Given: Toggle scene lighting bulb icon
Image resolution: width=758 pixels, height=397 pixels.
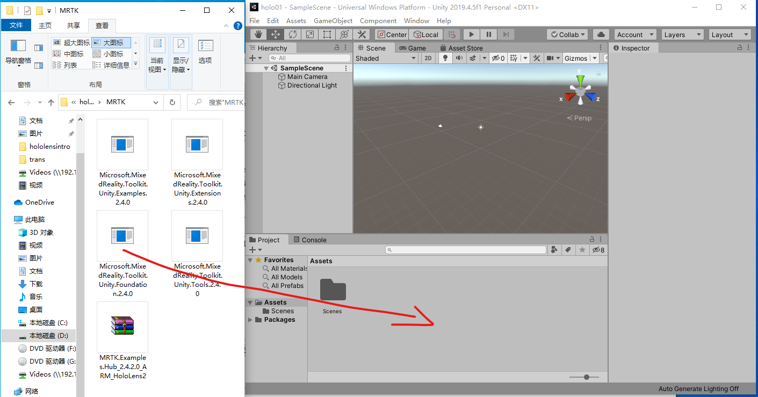Looking at the screenshot, I should tap(445, 58).
